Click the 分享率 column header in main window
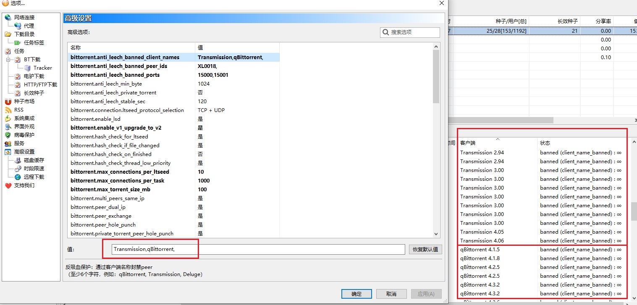This screenshot has width=637, height=305. [597, 21]
